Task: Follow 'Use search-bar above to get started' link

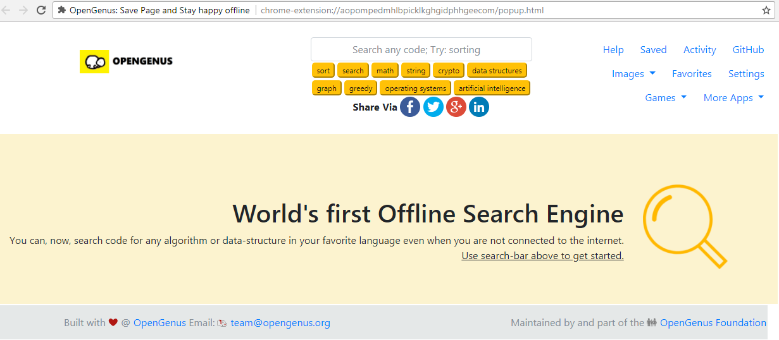Action: tap(542, 255)
